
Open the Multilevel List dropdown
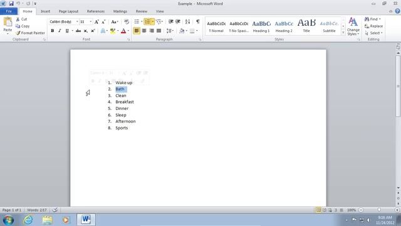coord(159,22)
